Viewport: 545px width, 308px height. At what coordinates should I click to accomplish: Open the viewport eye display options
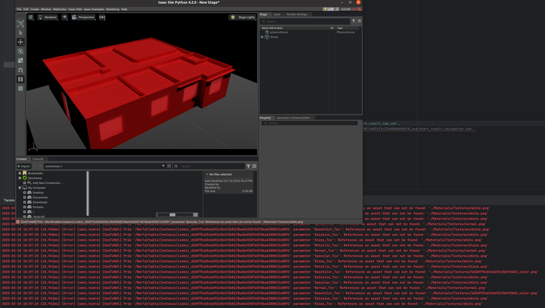point(64,17)
